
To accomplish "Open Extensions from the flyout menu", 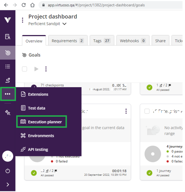I will [34, 94].
